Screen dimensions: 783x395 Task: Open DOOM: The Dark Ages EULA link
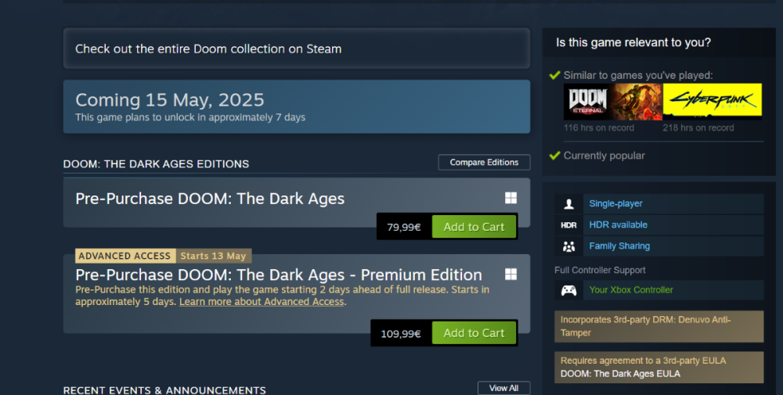point(620,374)
